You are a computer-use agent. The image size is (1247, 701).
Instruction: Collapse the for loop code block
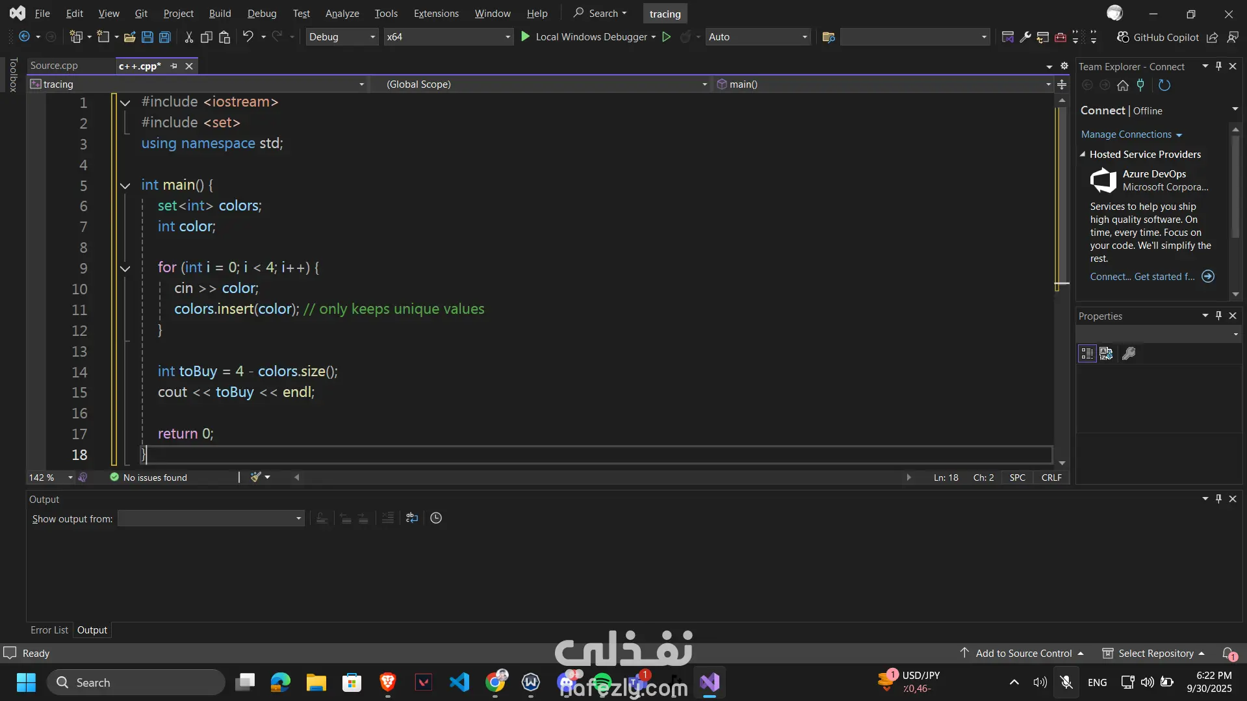point(125,268)
